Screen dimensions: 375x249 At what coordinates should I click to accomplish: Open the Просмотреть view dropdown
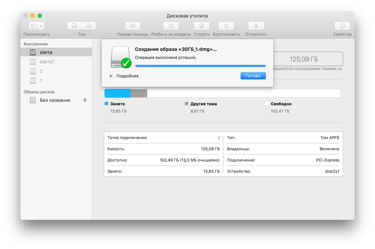coord(36,26)
